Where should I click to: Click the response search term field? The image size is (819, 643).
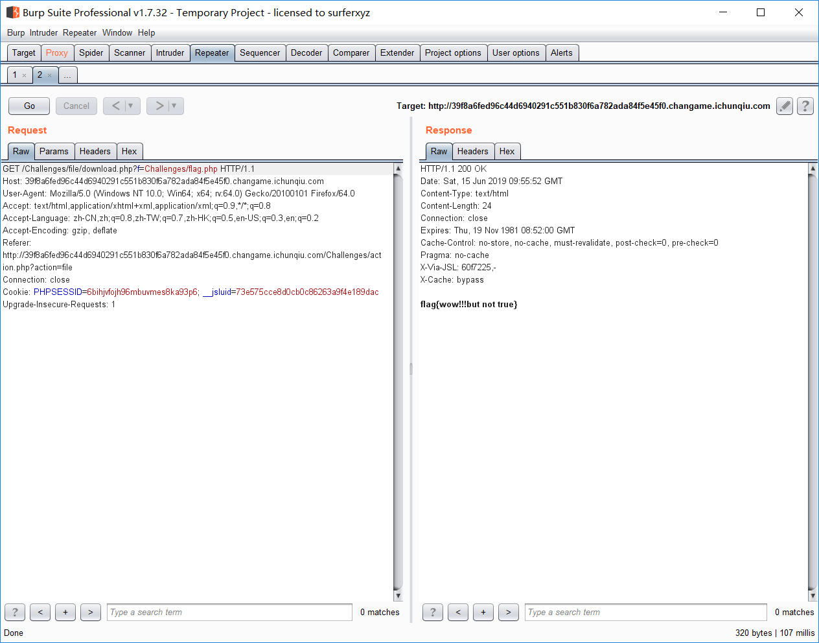(645, 612)
